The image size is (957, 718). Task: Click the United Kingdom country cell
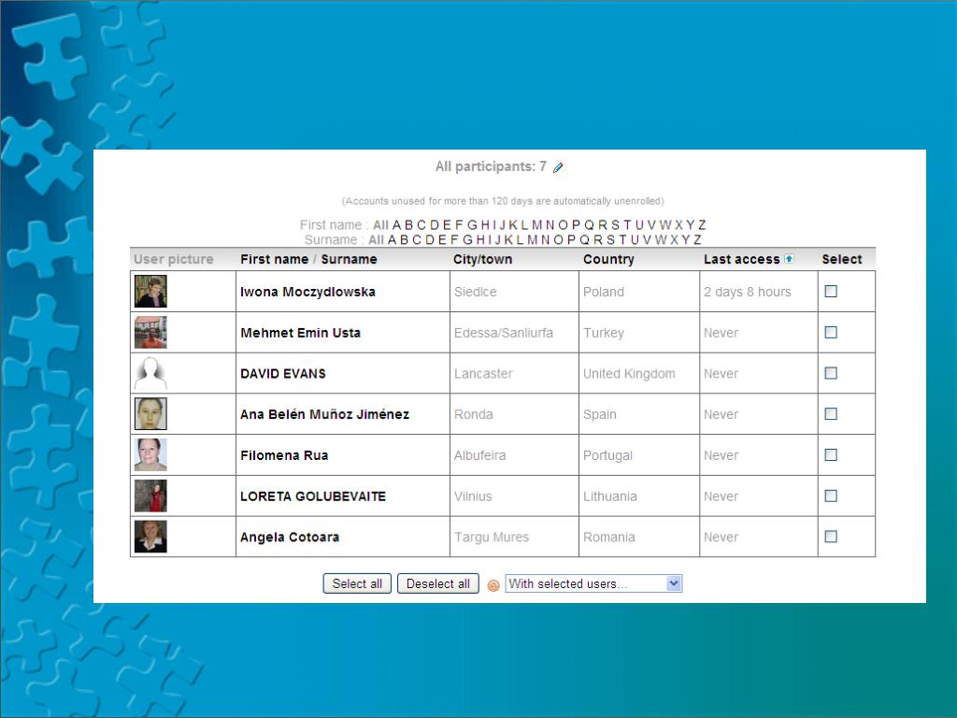[629, 374]
